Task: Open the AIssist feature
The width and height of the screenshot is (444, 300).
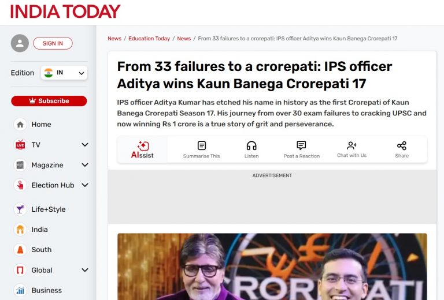Action: [142, 150]
